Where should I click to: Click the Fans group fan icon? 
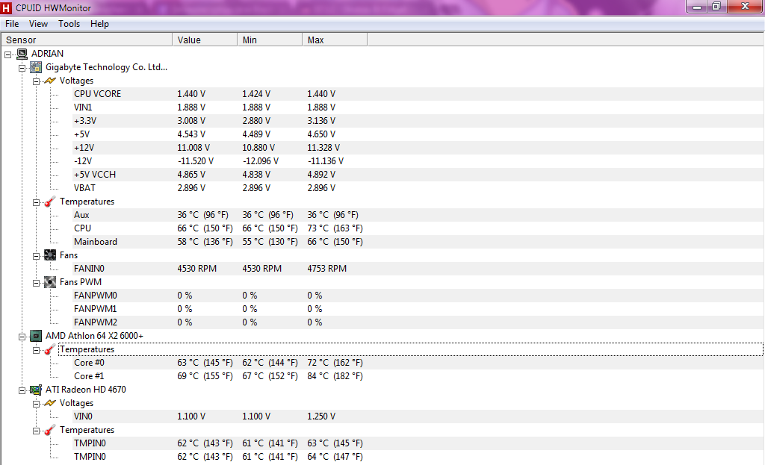[x=50, y=255]
